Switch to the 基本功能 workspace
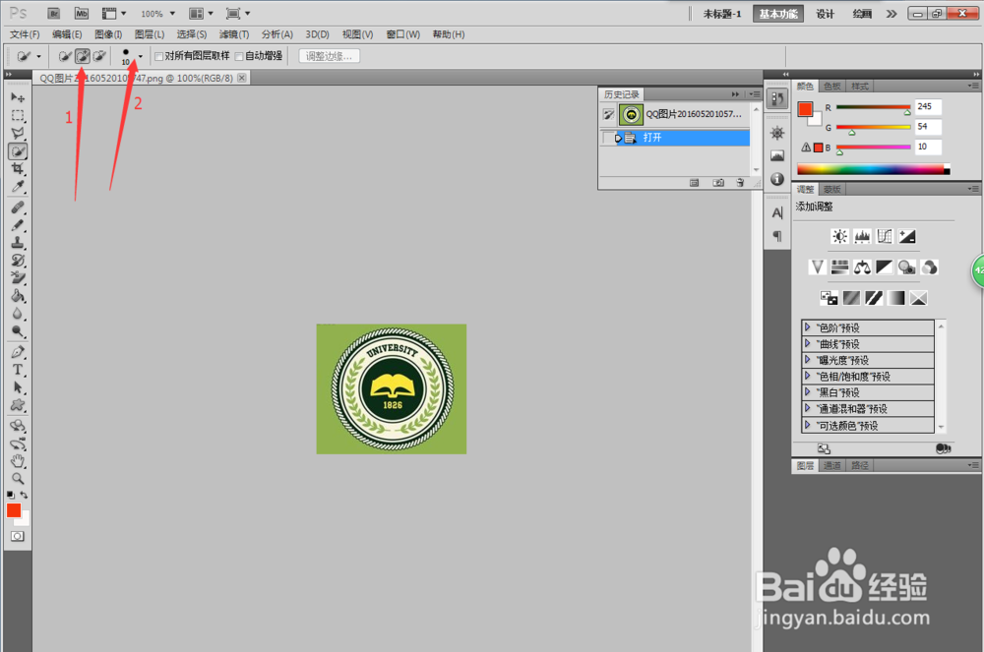The width and height of the screenshot is (984, 652). pyautogui.click(x=778, y=13)
